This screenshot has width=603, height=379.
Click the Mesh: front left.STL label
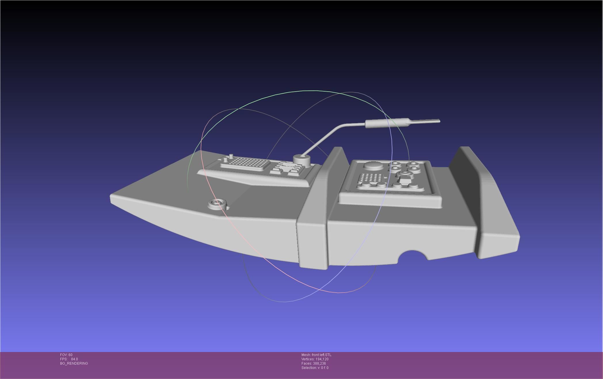click(x=316, y=355)
